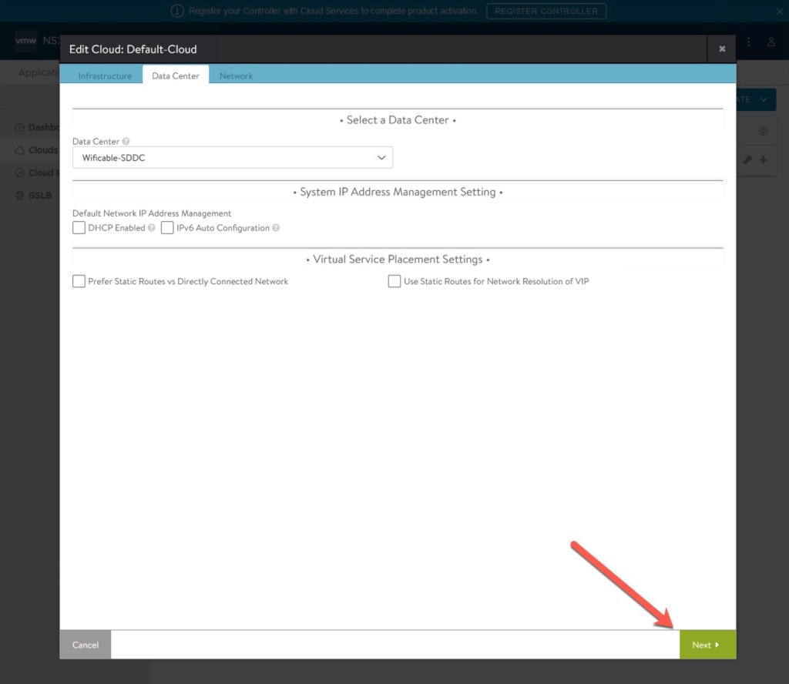
Task: Click the plus icon in cloud row
Action: [763, 160]
